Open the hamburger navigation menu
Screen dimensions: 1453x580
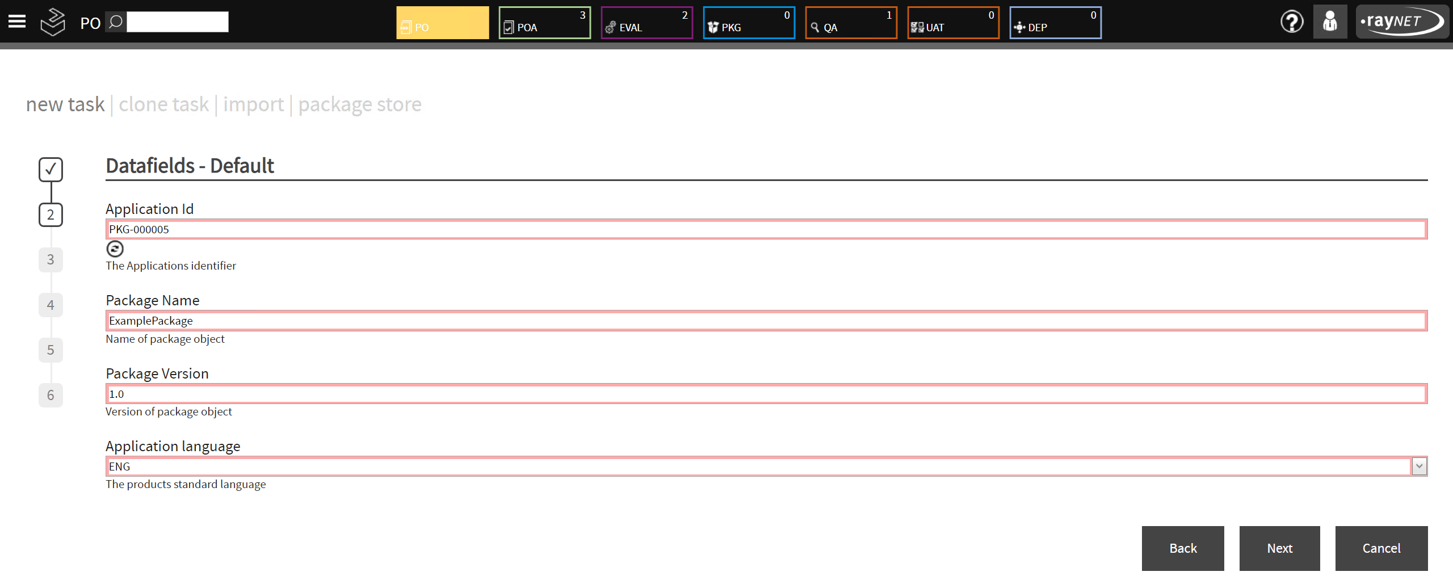point(17,21)
